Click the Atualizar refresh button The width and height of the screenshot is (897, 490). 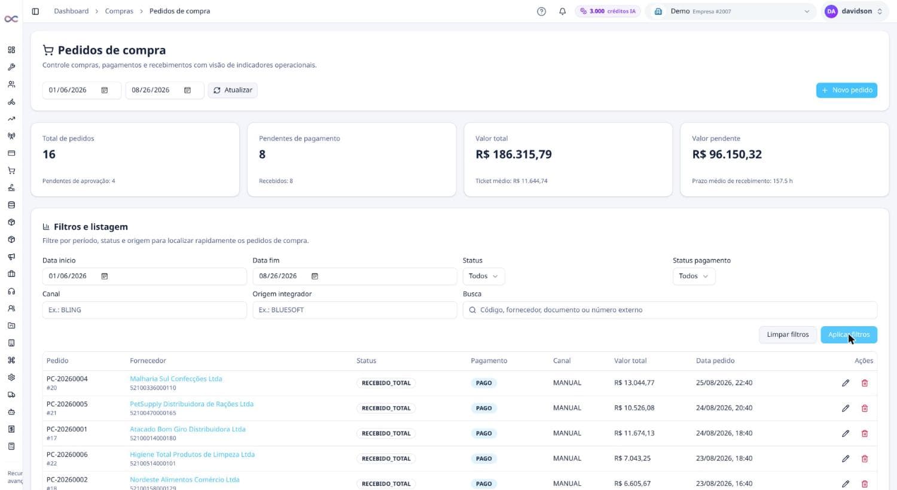click(233, 90)
